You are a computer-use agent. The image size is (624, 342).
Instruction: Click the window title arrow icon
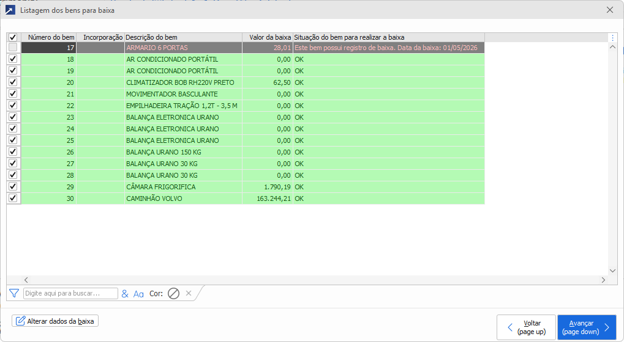(10, 10)
